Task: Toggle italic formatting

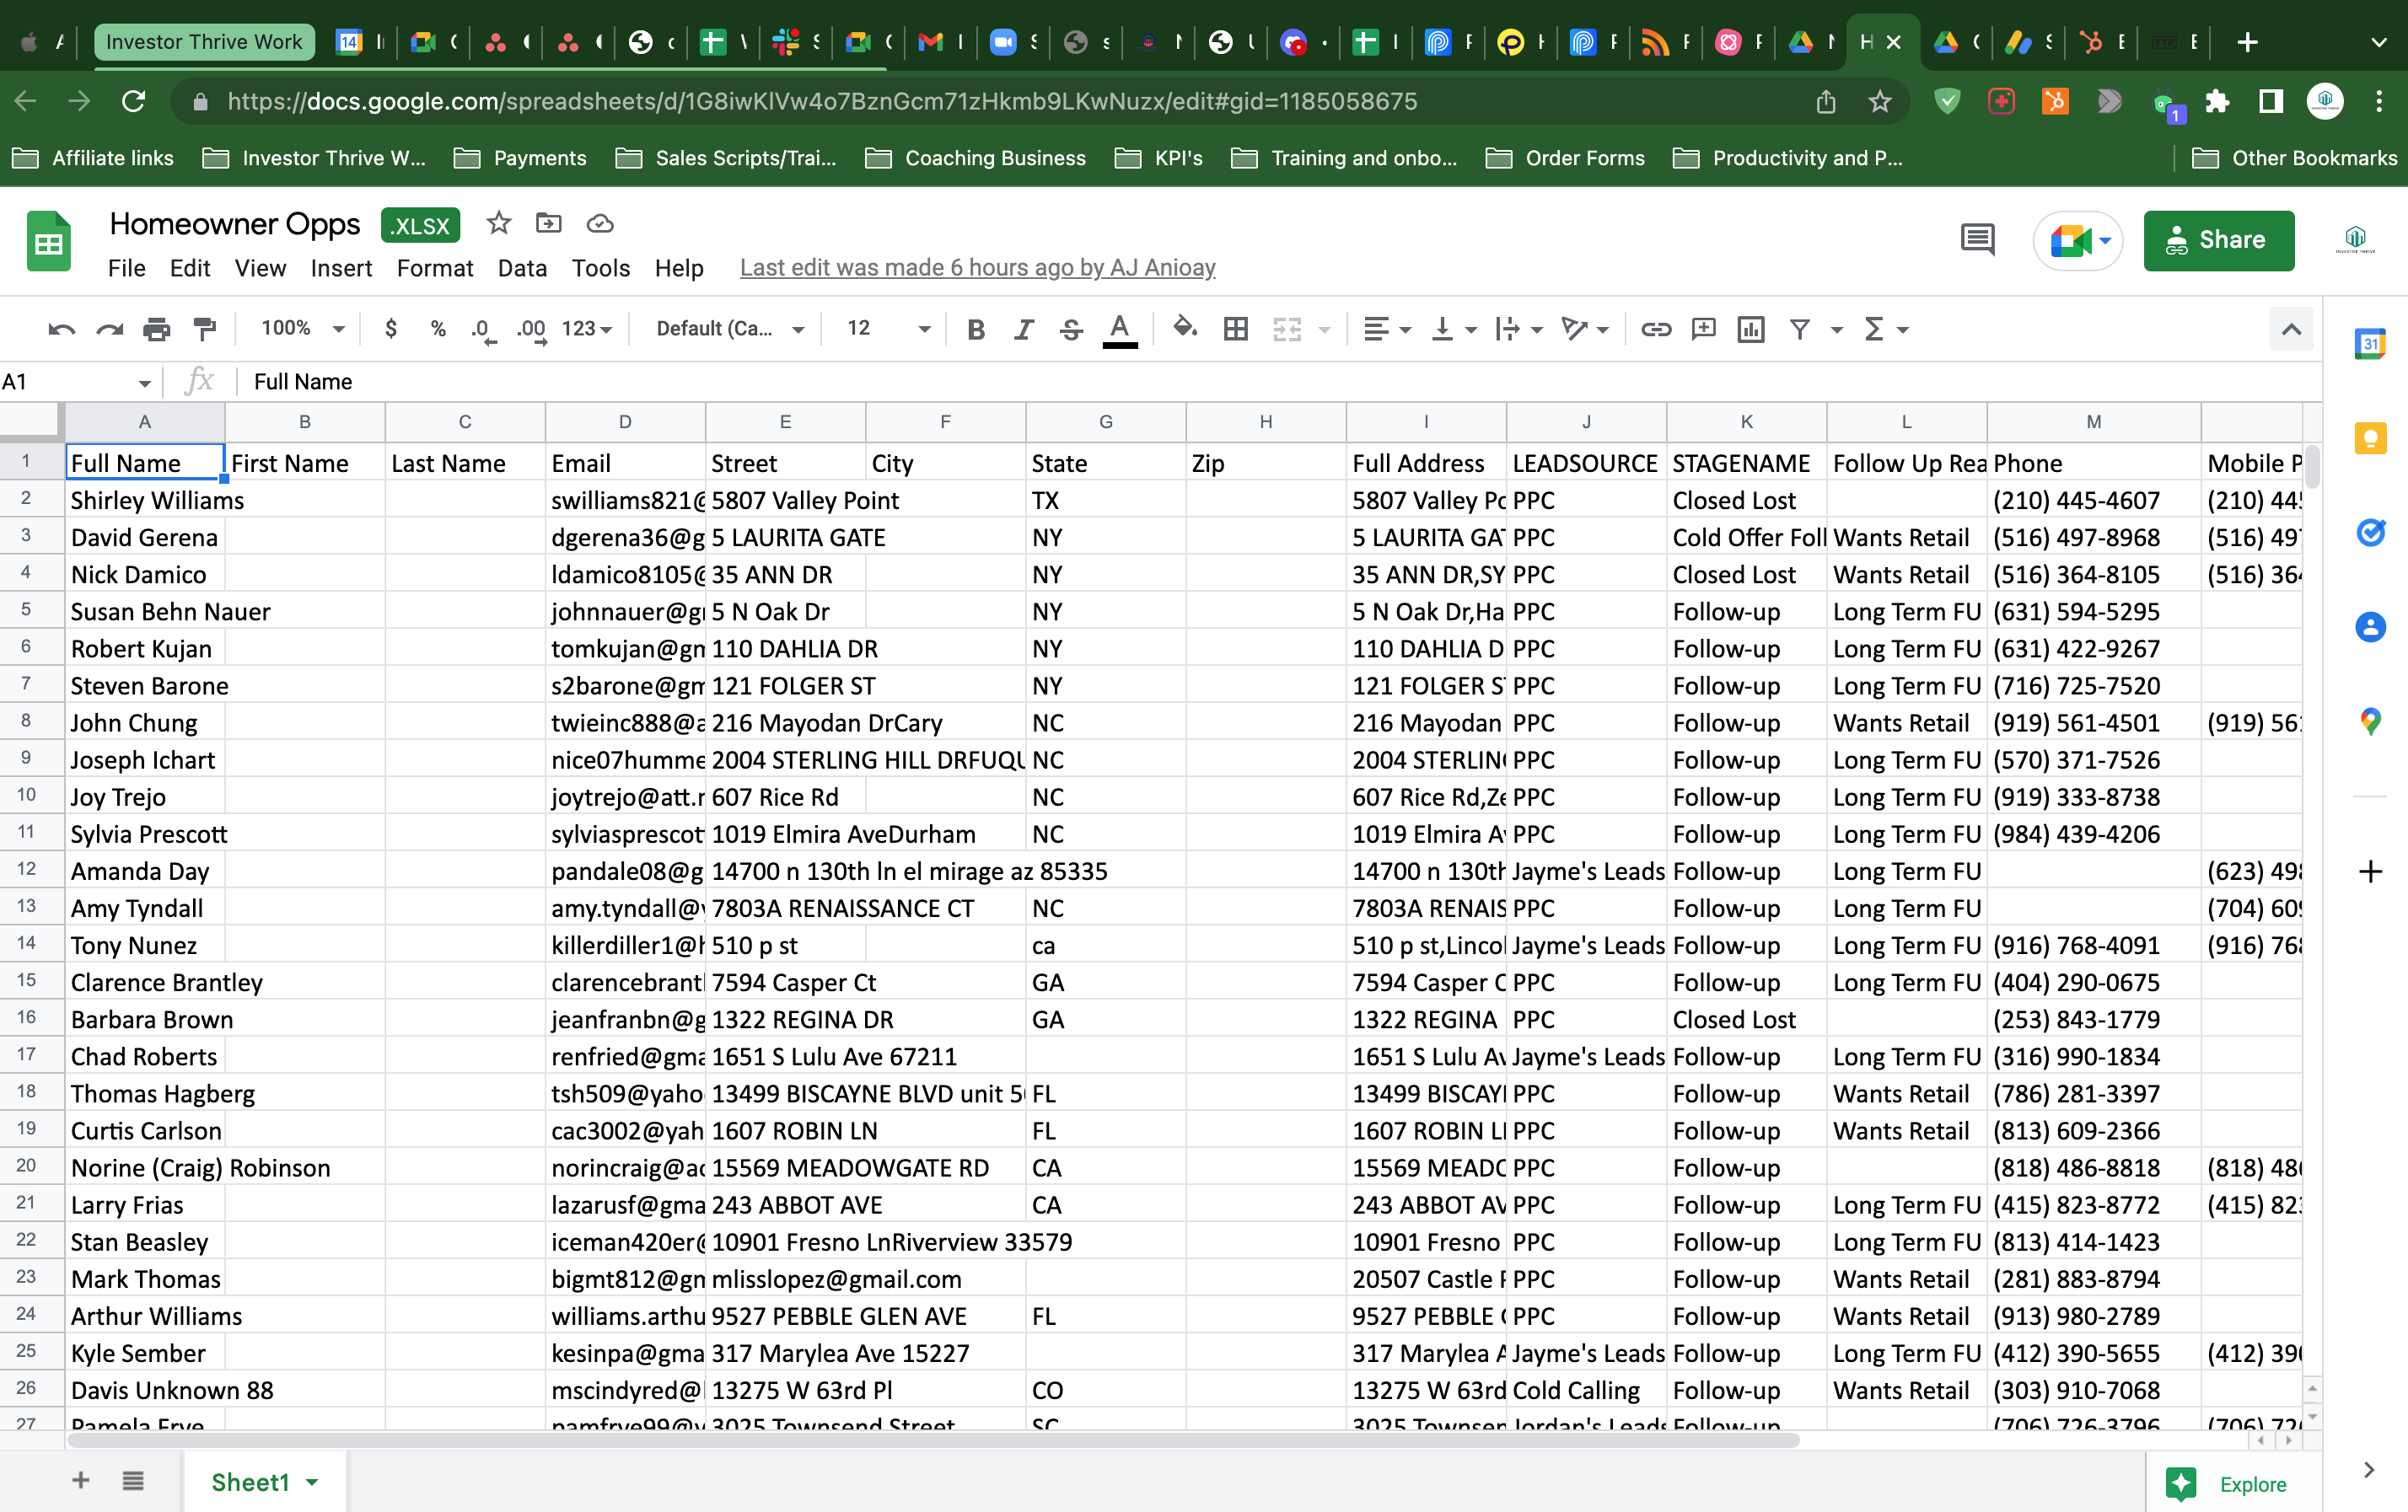Action: 1023,329
